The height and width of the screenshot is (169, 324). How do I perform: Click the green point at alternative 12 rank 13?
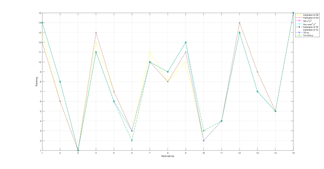pyautogui.click(x=239, y=33)
